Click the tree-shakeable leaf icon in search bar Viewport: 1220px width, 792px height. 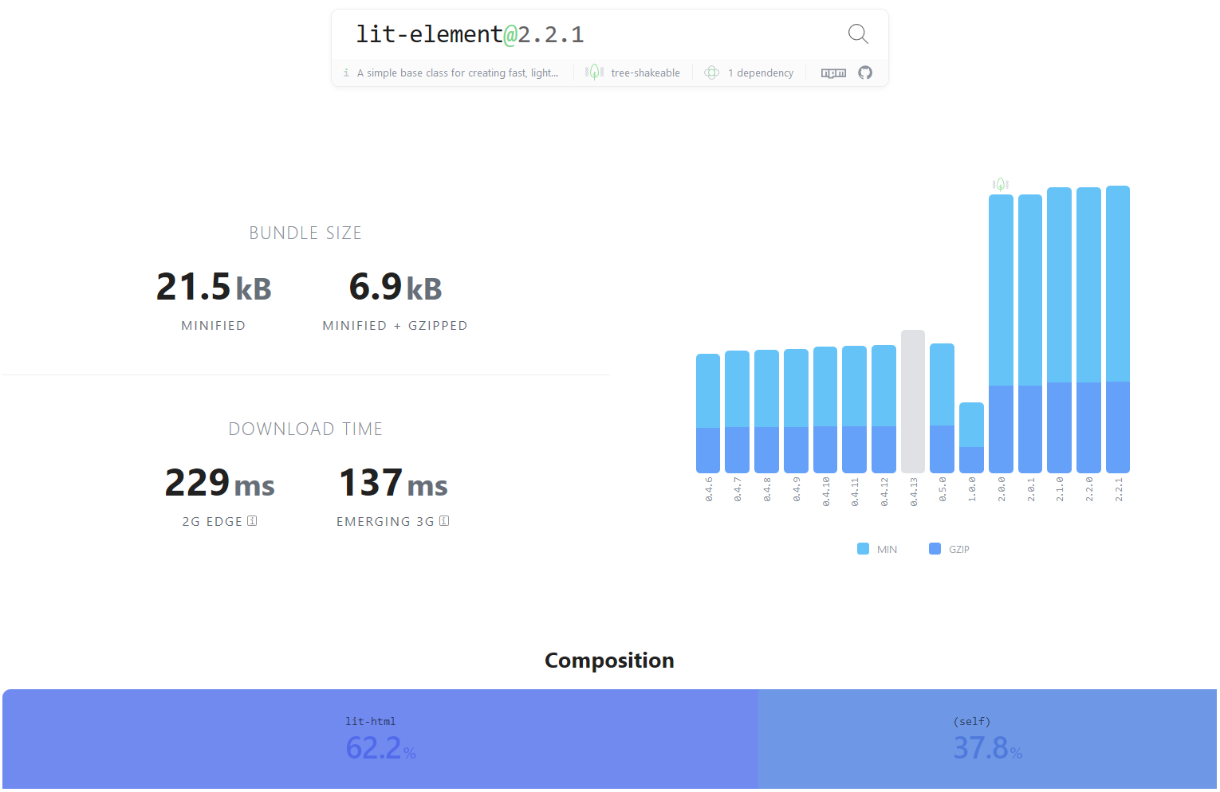(x=594, y=73)
